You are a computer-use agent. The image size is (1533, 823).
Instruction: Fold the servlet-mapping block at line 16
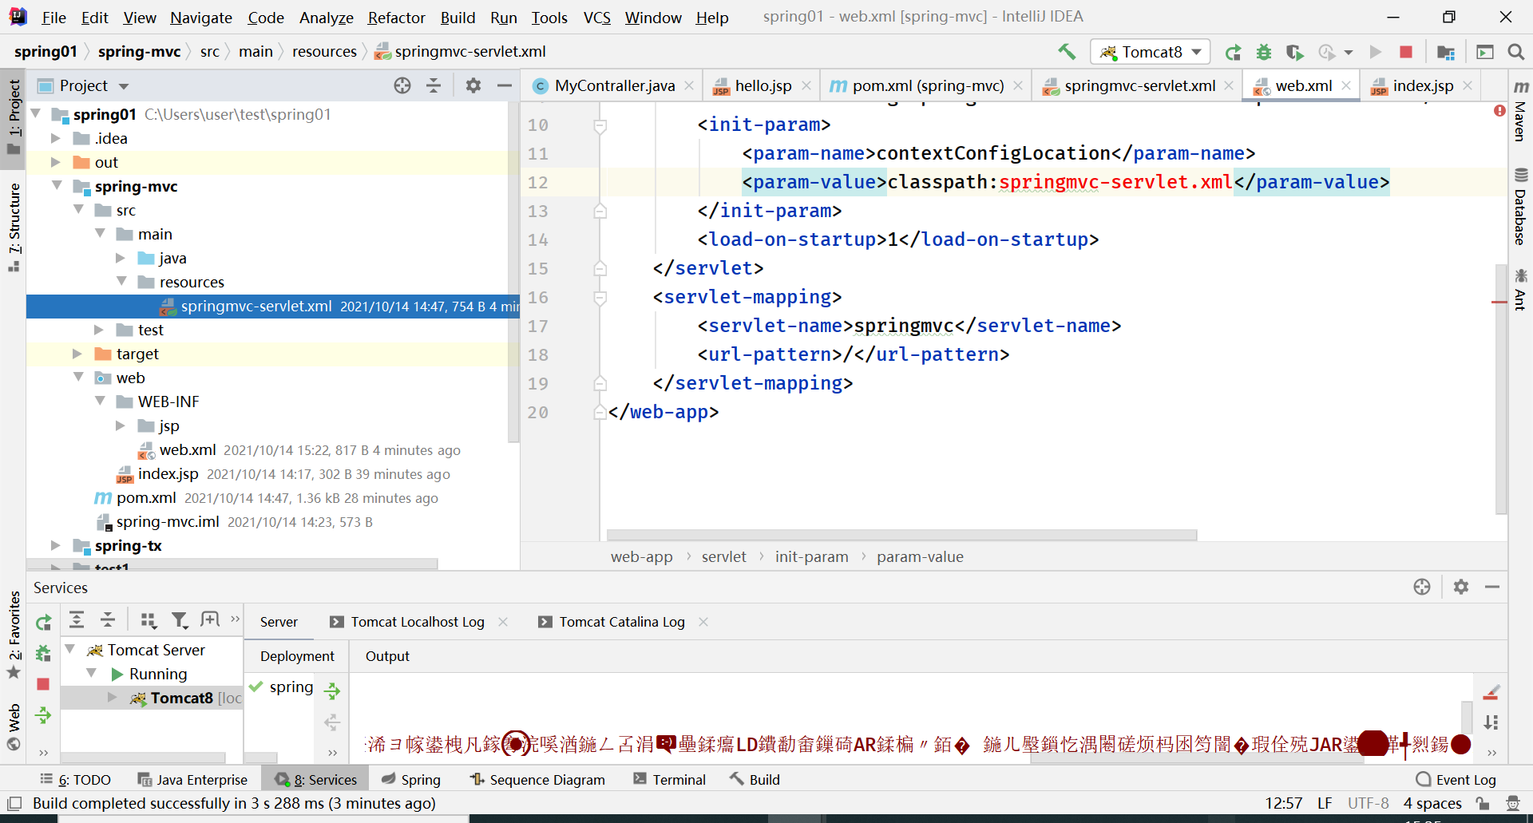pyautogui.click(x=600, y=298)
